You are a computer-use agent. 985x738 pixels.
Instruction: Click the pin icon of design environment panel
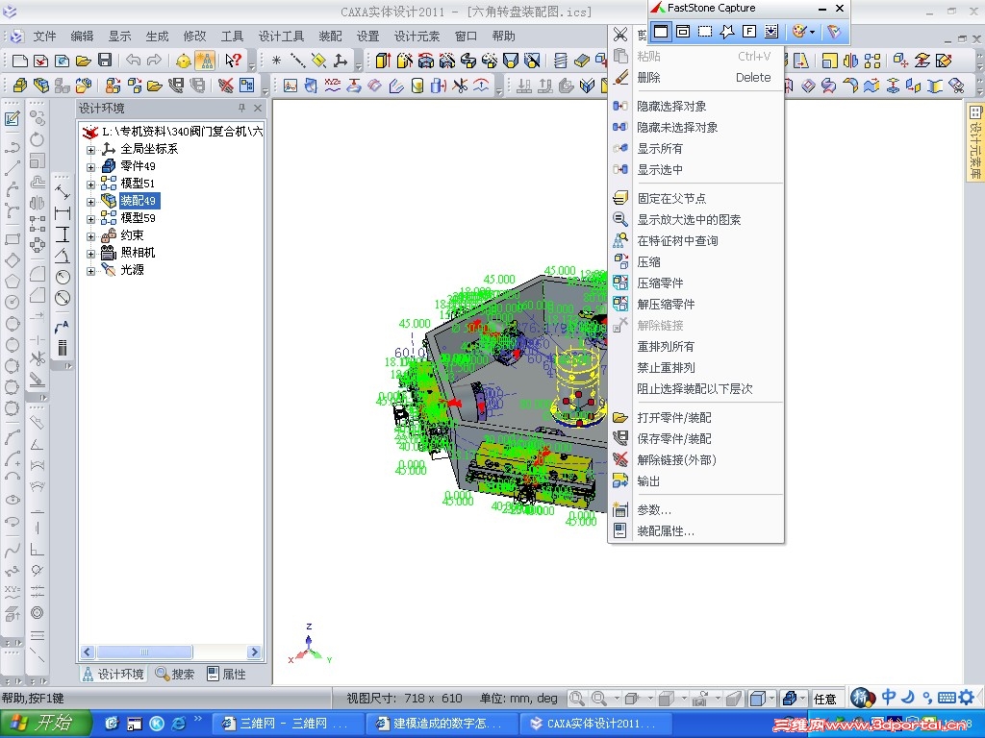tap(241, 108)
